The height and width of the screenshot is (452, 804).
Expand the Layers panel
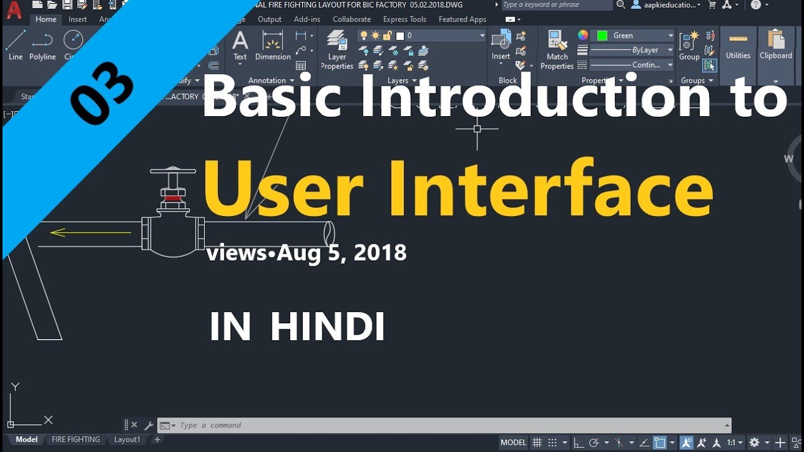(402, 80)
